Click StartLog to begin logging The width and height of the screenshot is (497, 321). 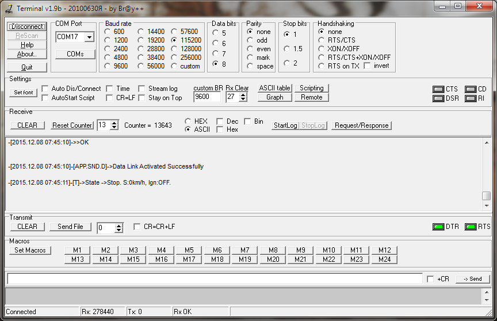(284, 125)
